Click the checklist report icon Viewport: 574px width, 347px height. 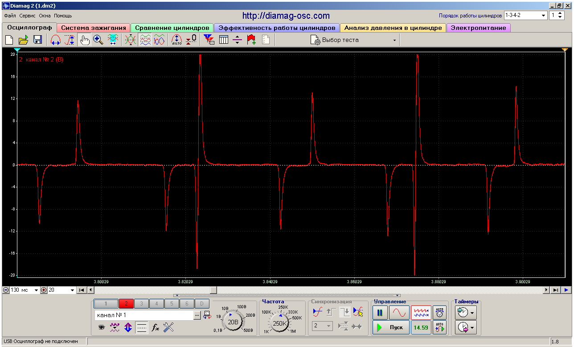(x=266, y=40)
